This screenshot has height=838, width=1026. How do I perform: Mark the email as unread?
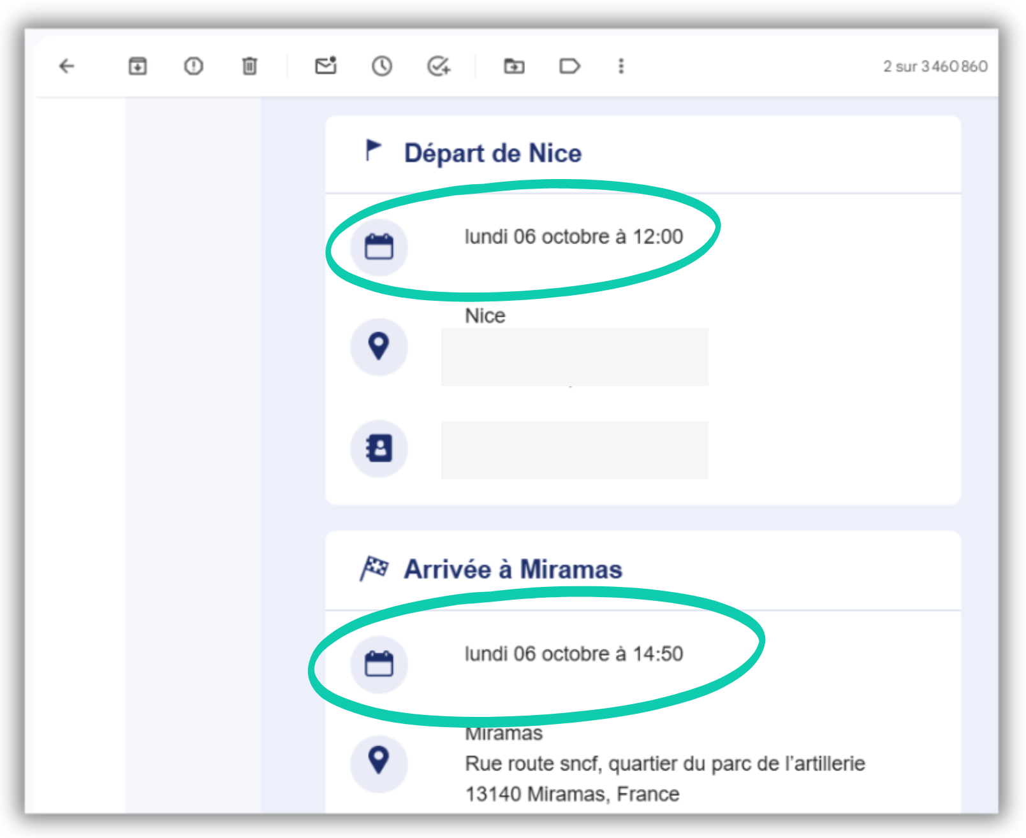click(326, 65)
